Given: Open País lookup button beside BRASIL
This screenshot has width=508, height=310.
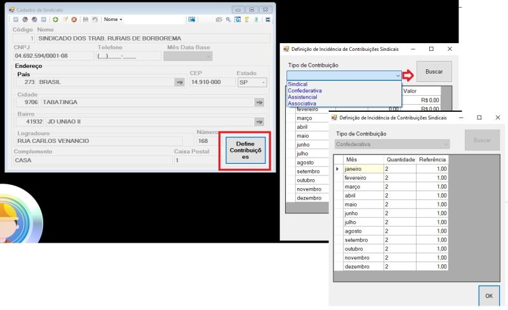Looking at the screenshot, I should click(x=179, y=82).
